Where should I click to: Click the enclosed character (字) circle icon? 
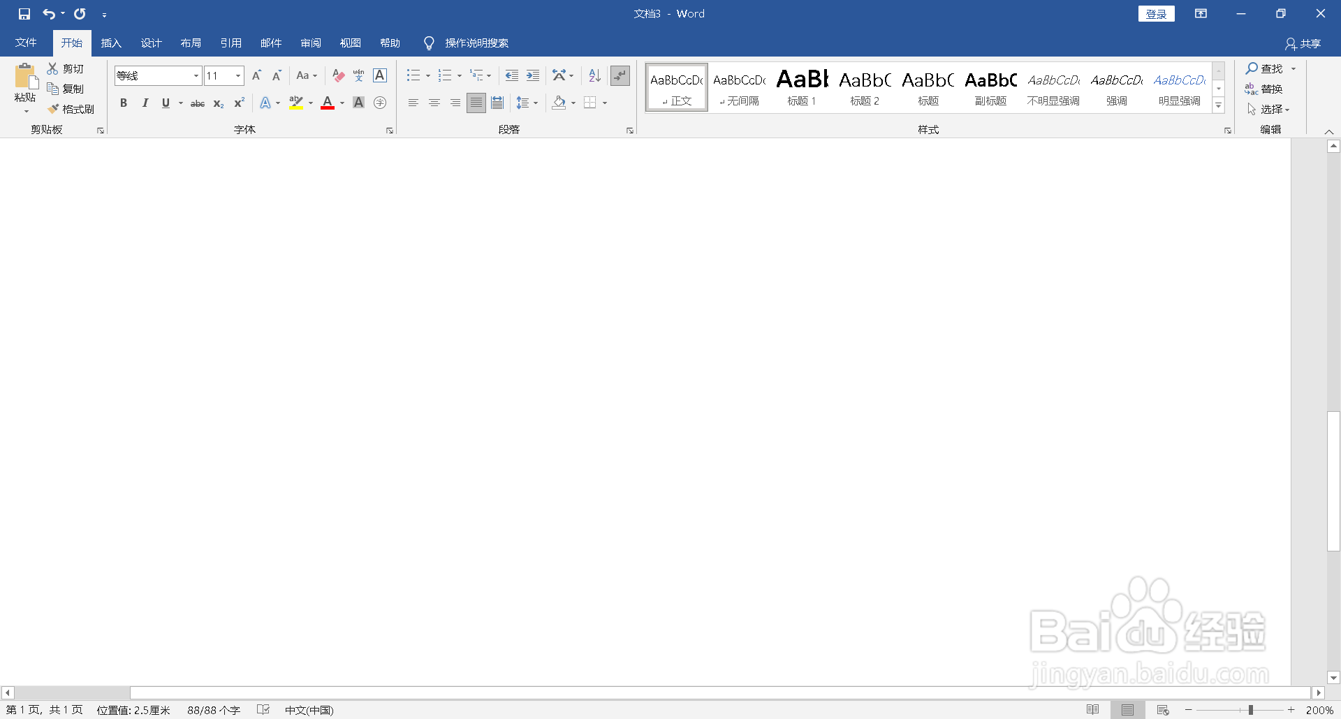click(380, 103)
